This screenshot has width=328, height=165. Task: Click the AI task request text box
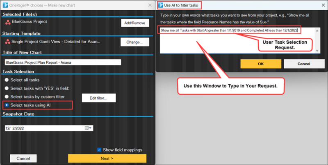point(240,40)
